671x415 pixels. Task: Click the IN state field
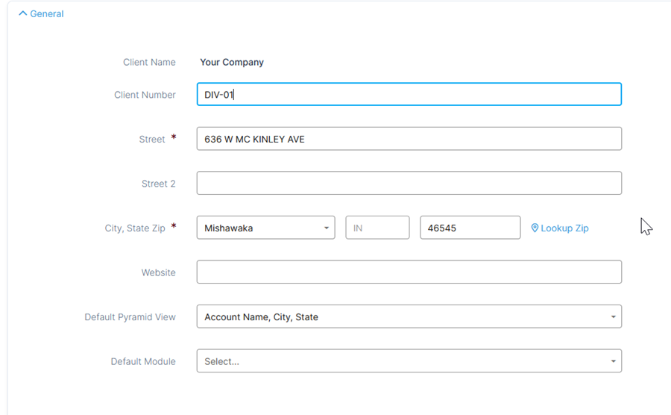click(377, 228)
